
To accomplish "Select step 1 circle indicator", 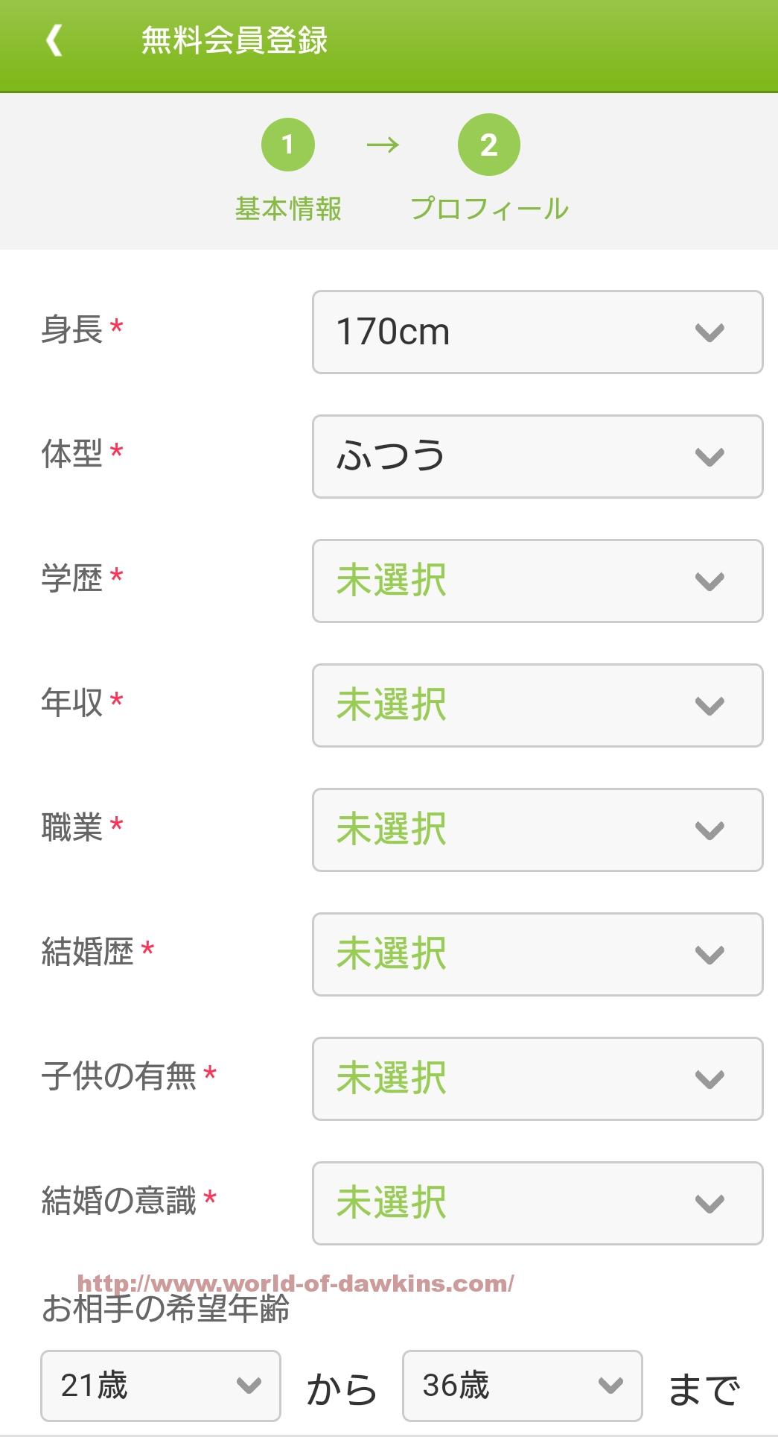I will [x=287, y=145].
